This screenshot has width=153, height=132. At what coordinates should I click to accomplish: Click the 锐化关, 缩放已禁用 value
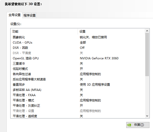tap(93, 37)
